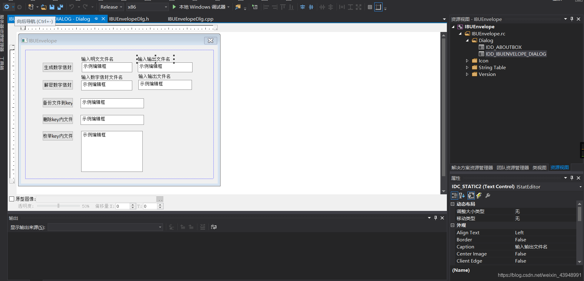
Task: Switch to IBUEnvelopeDlg.h tab
Action: point(129,19)
